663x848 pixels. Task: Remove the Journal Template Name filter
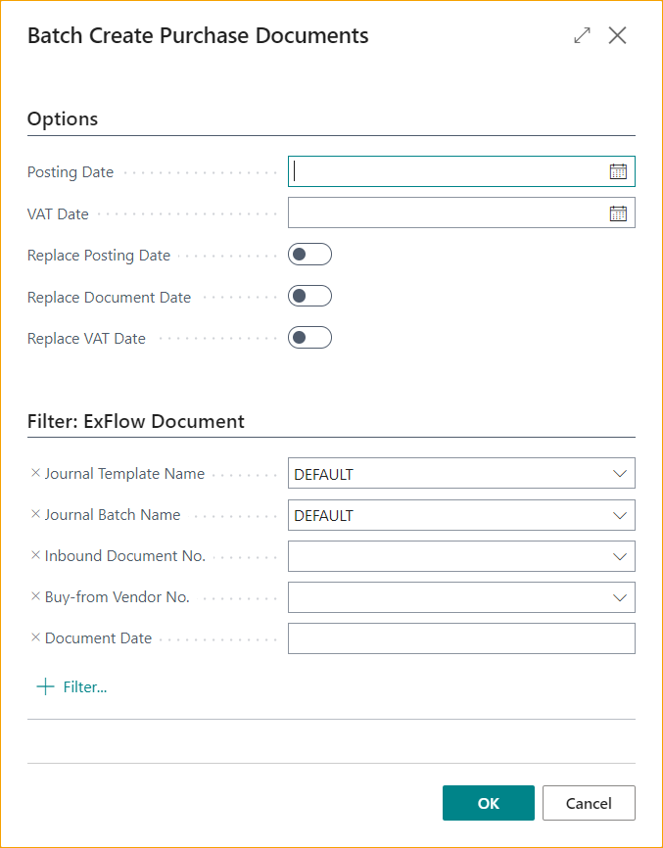(35, 473)
